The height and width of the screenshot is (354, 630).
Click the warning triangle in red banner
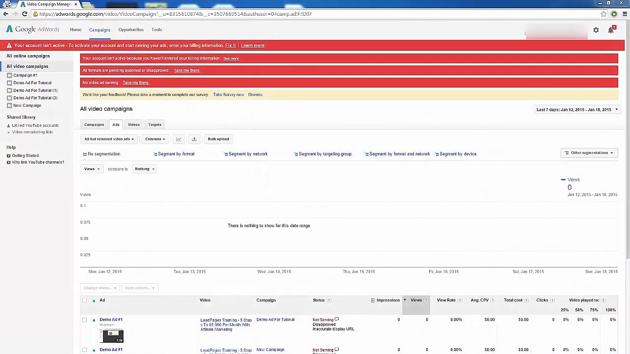point(9,45)
